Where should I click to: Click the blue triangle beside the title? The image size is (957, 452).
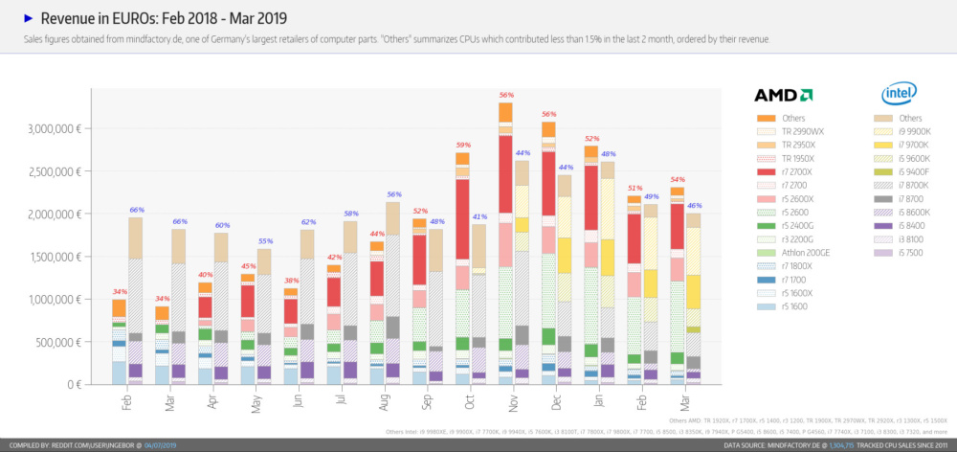point(28,18)
